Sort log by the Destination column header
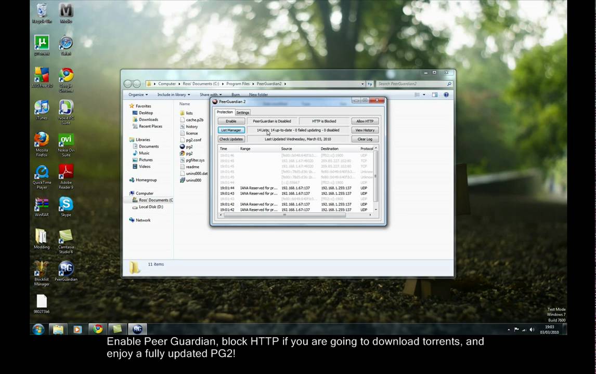 pyautogui.click(x=339, y=149)
